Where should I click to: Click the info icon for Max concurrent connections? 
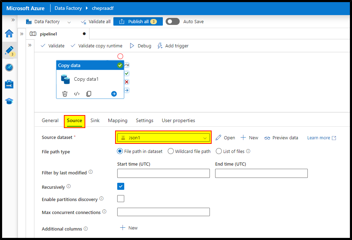[104, 211]
